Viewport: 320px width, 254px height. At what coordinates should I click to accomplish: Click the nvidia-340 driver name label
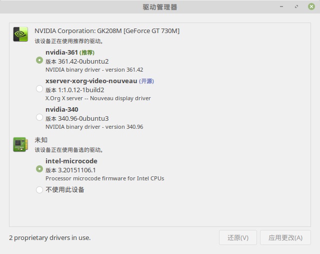click(x=62, y=110)
